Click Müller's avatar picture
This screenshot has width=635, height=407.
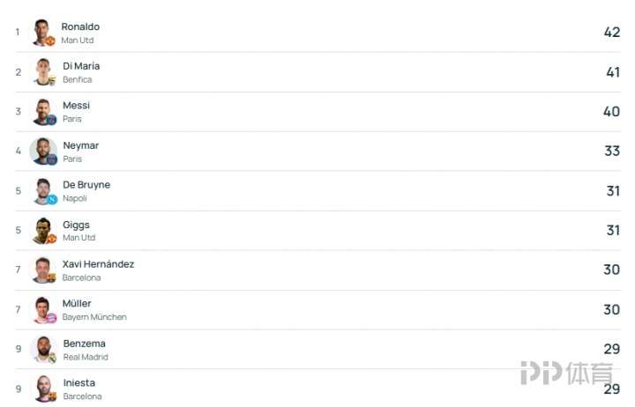[x=43, y=310]
